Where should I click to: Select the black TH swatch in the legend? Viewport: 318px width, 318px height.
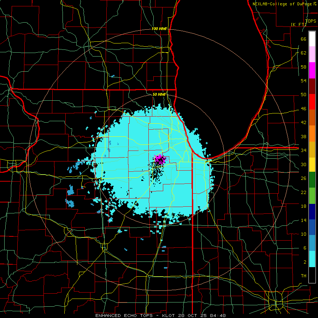312,275
